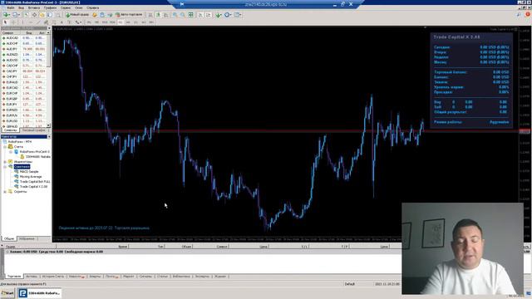This screenshot has width=532, height=299.
Task: Toggle the Market Watch window icon
Action: coord(26,15)
